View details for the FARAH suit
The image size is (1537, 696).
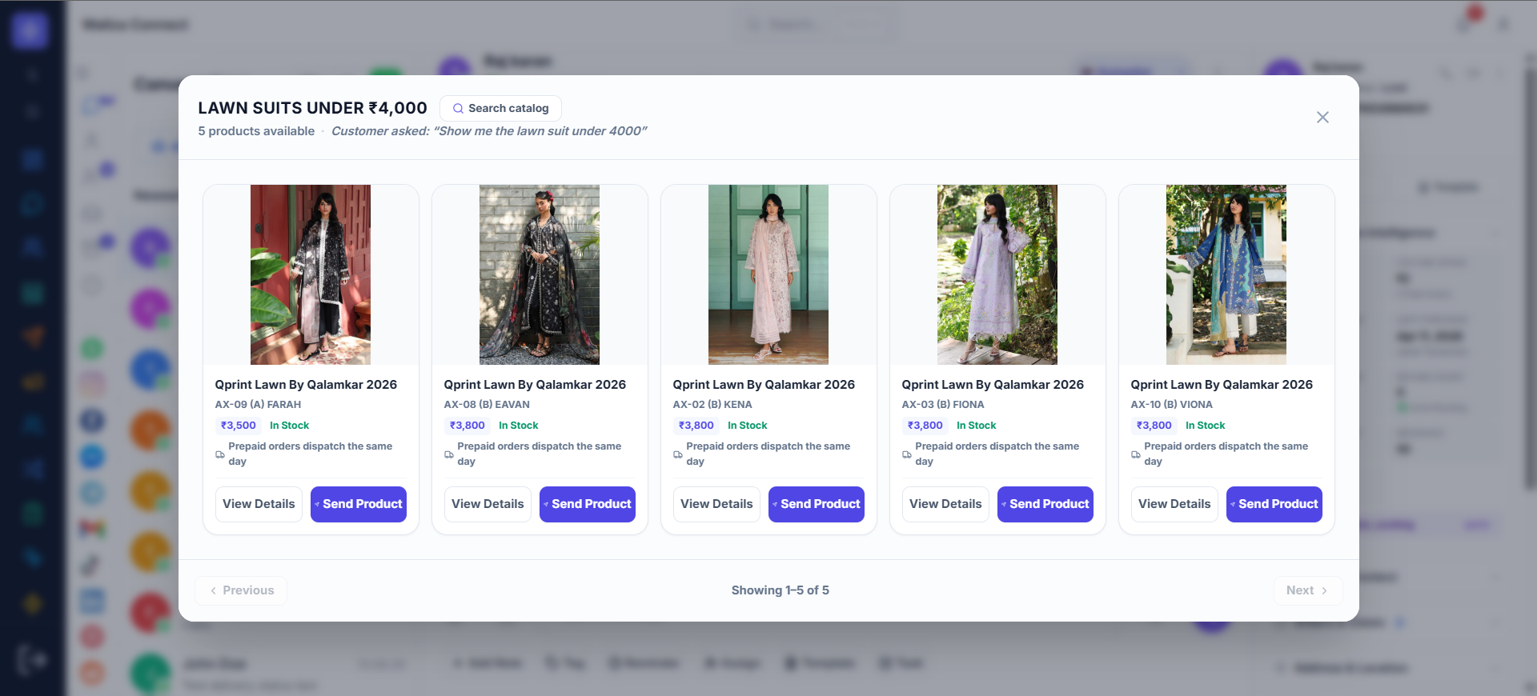point(259,504)
